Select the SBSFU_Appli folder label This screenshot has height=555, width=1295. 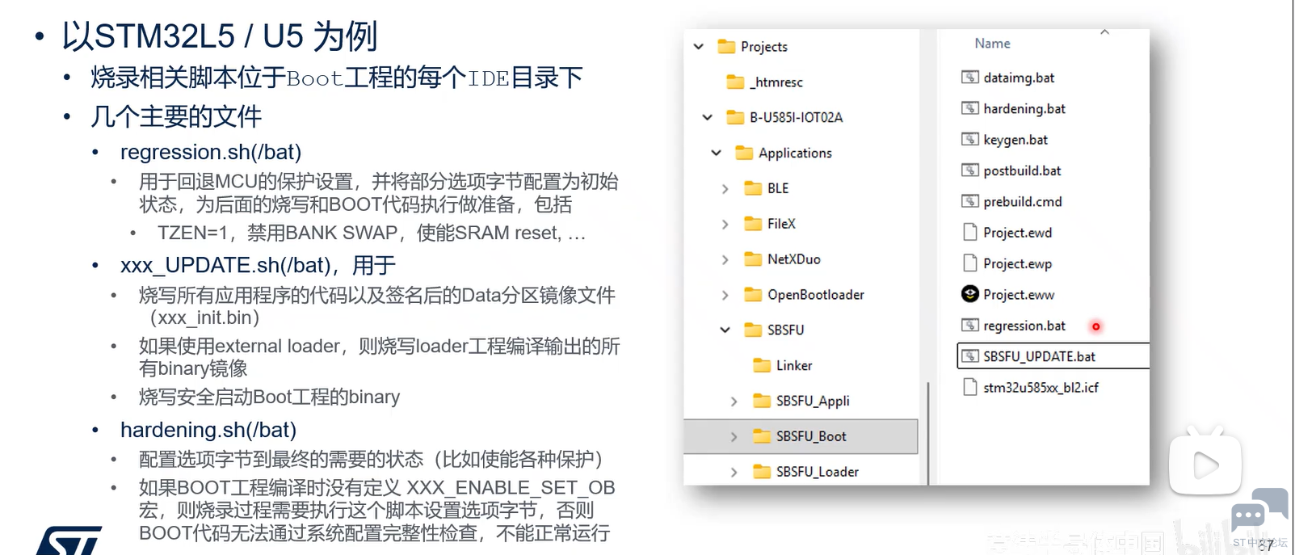pyautogui.click(x=813, y=402)
